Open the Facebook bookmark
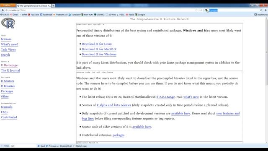Viewport: 268px width, 151px height. 46,15
